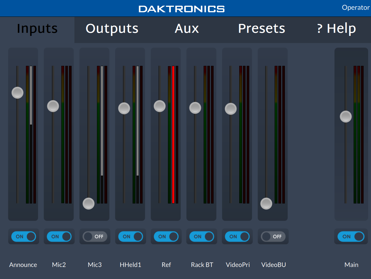Click the VideoPri fader knob
Image resolution: width=371 pixels, height=279 pixels.
[x=231, y=109]
